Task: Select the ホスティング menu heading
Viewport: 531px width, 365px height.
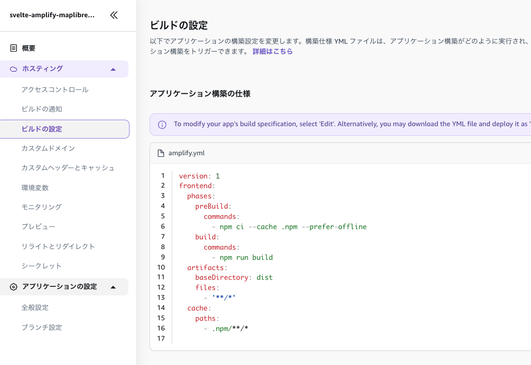Action: click(42, 68)
